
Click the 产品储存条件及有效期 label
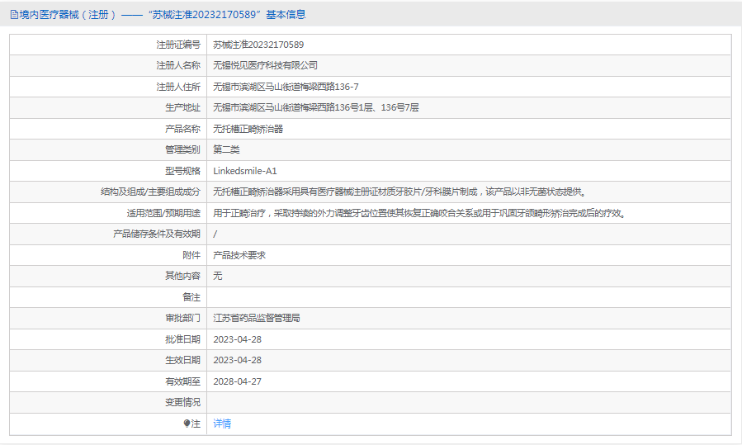[157, 234]
